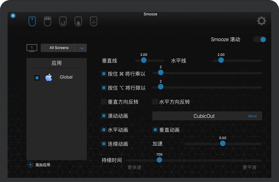Select the Global row in the app list
The width and height of the screenshot is (279, 182).
[57, 78]
